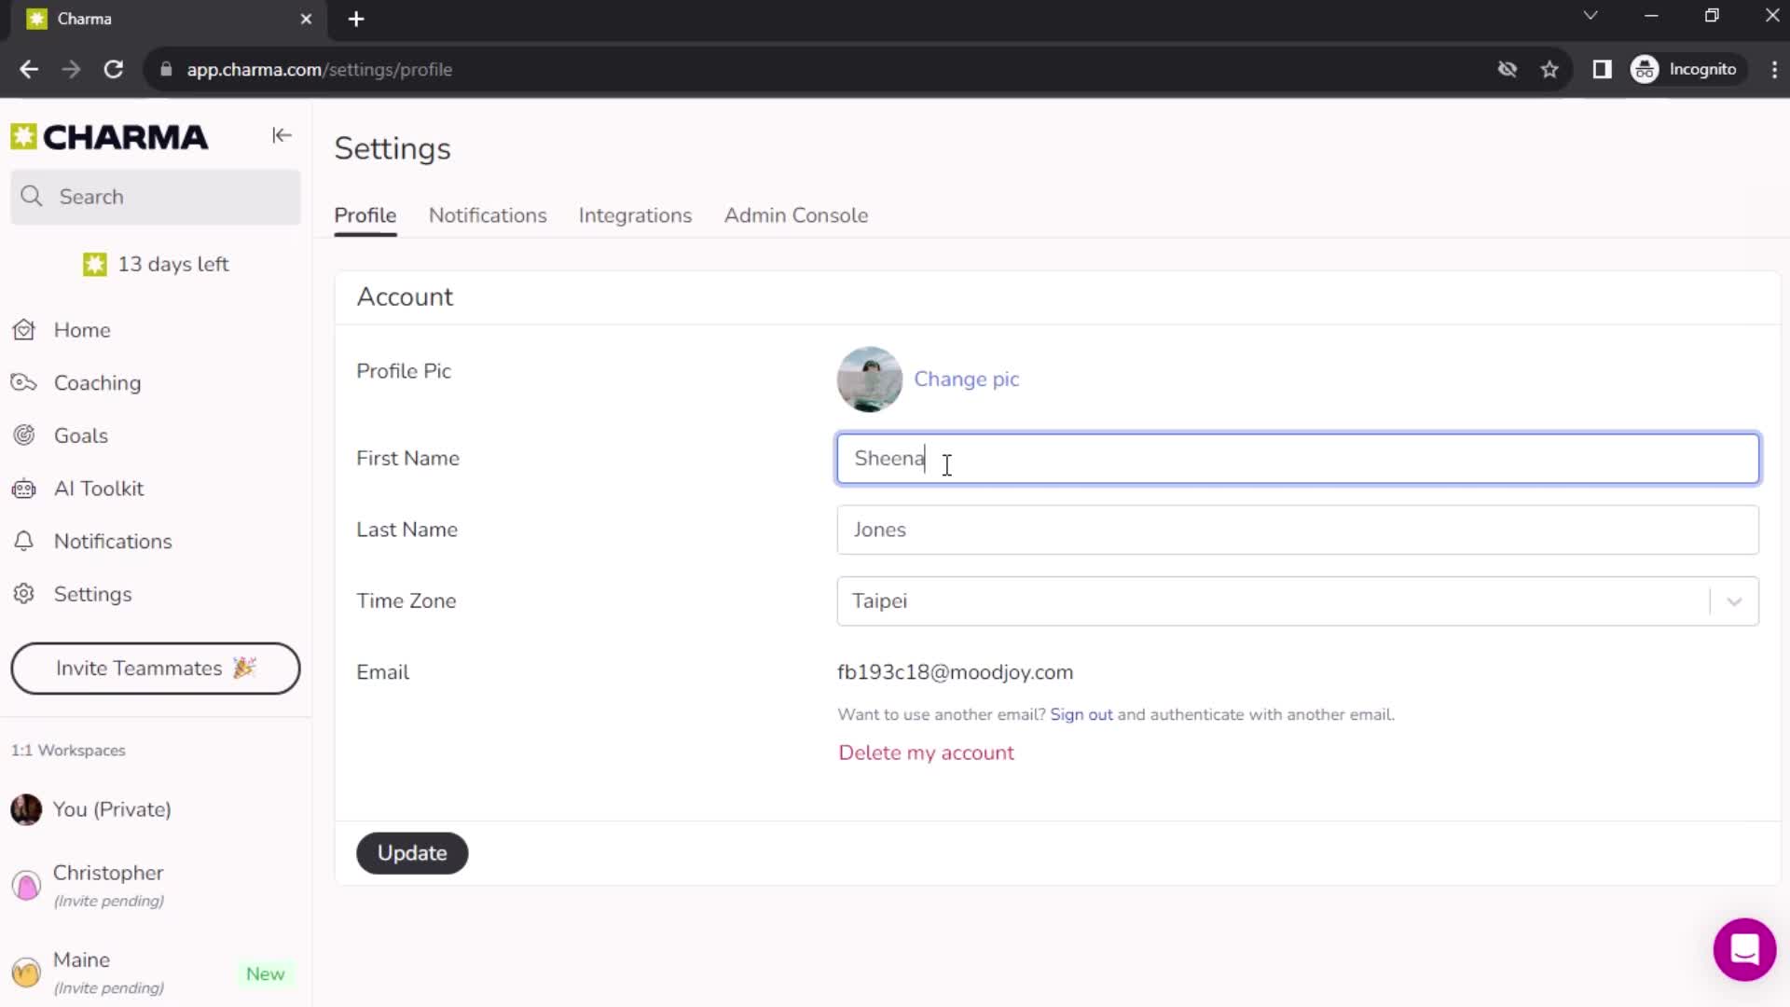Open AI Toolkit panel
This screenshot has width=1790, height=1007.
tap(100, 487)
